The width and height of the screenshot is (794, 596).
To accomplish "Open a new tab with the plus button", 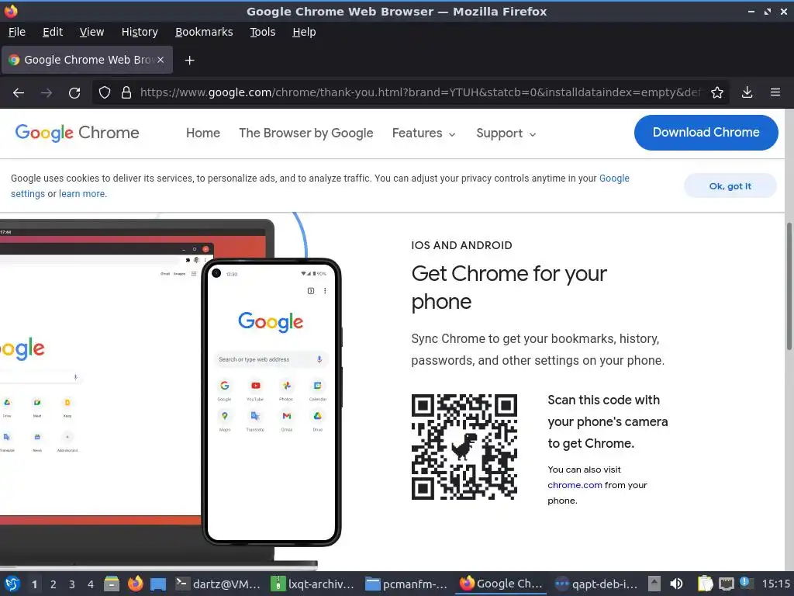I will (x=189, y=61).
